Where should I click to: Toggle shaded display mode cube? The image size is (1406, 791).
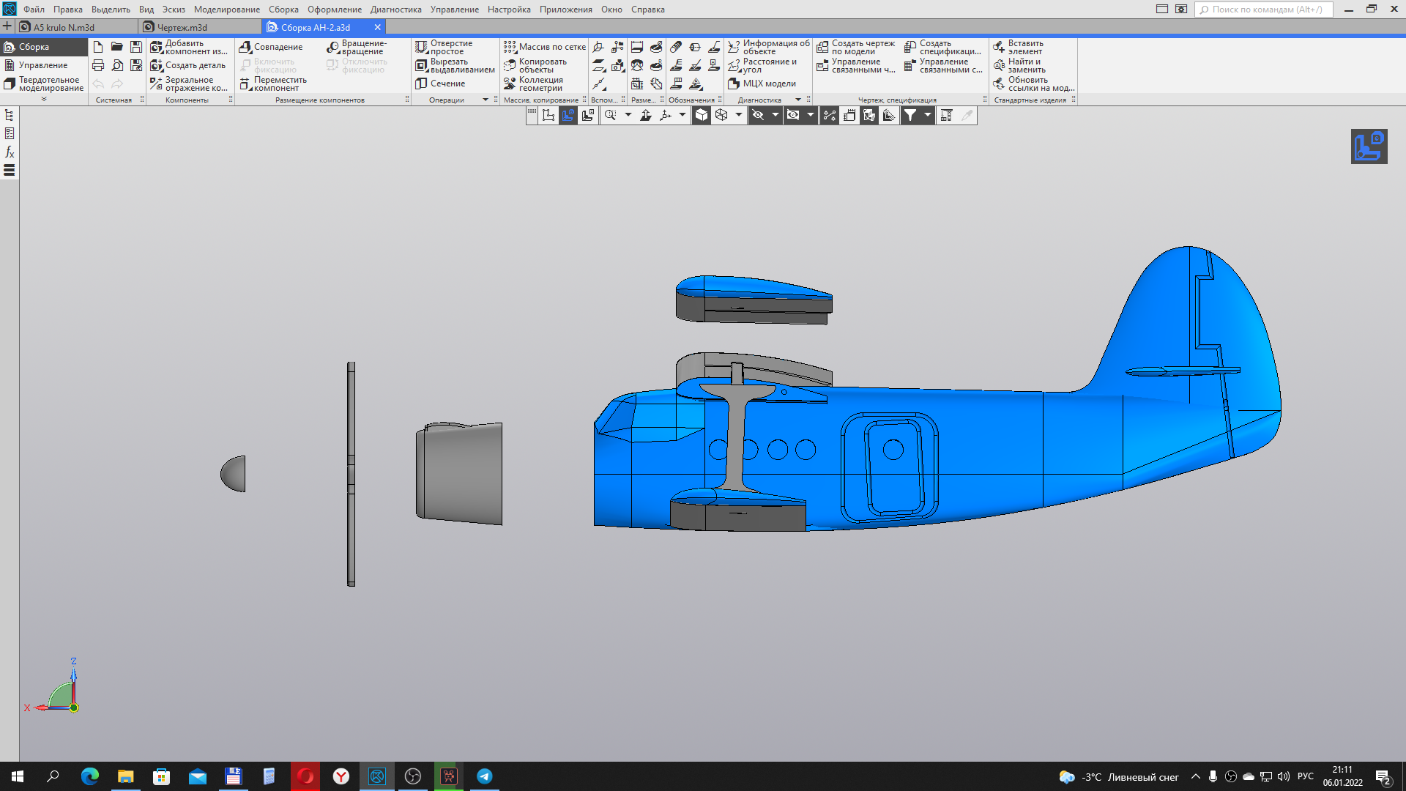point(702,115)
